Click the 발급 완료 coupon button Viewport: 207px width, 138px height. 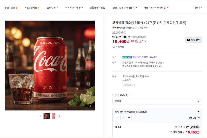(x=194, y=40)
